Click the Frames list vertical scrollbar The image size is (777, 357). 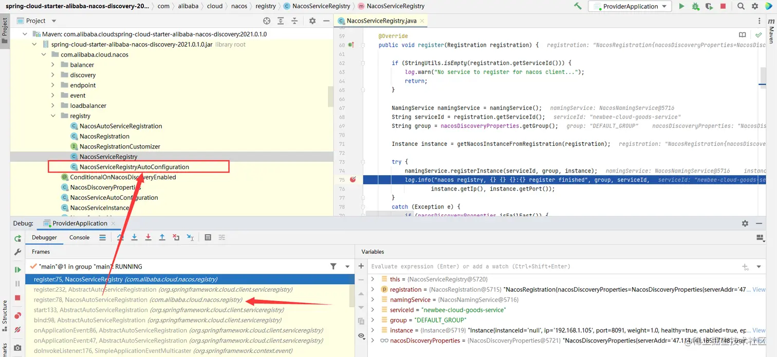point(352,295)
